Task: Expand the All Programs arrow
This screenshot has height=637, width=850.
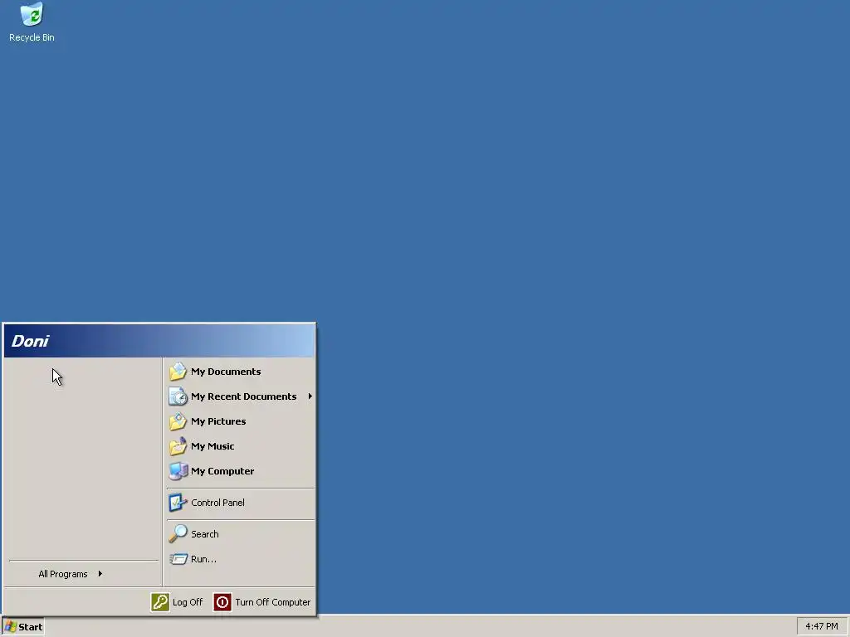Action: click(x=100, y=574)
